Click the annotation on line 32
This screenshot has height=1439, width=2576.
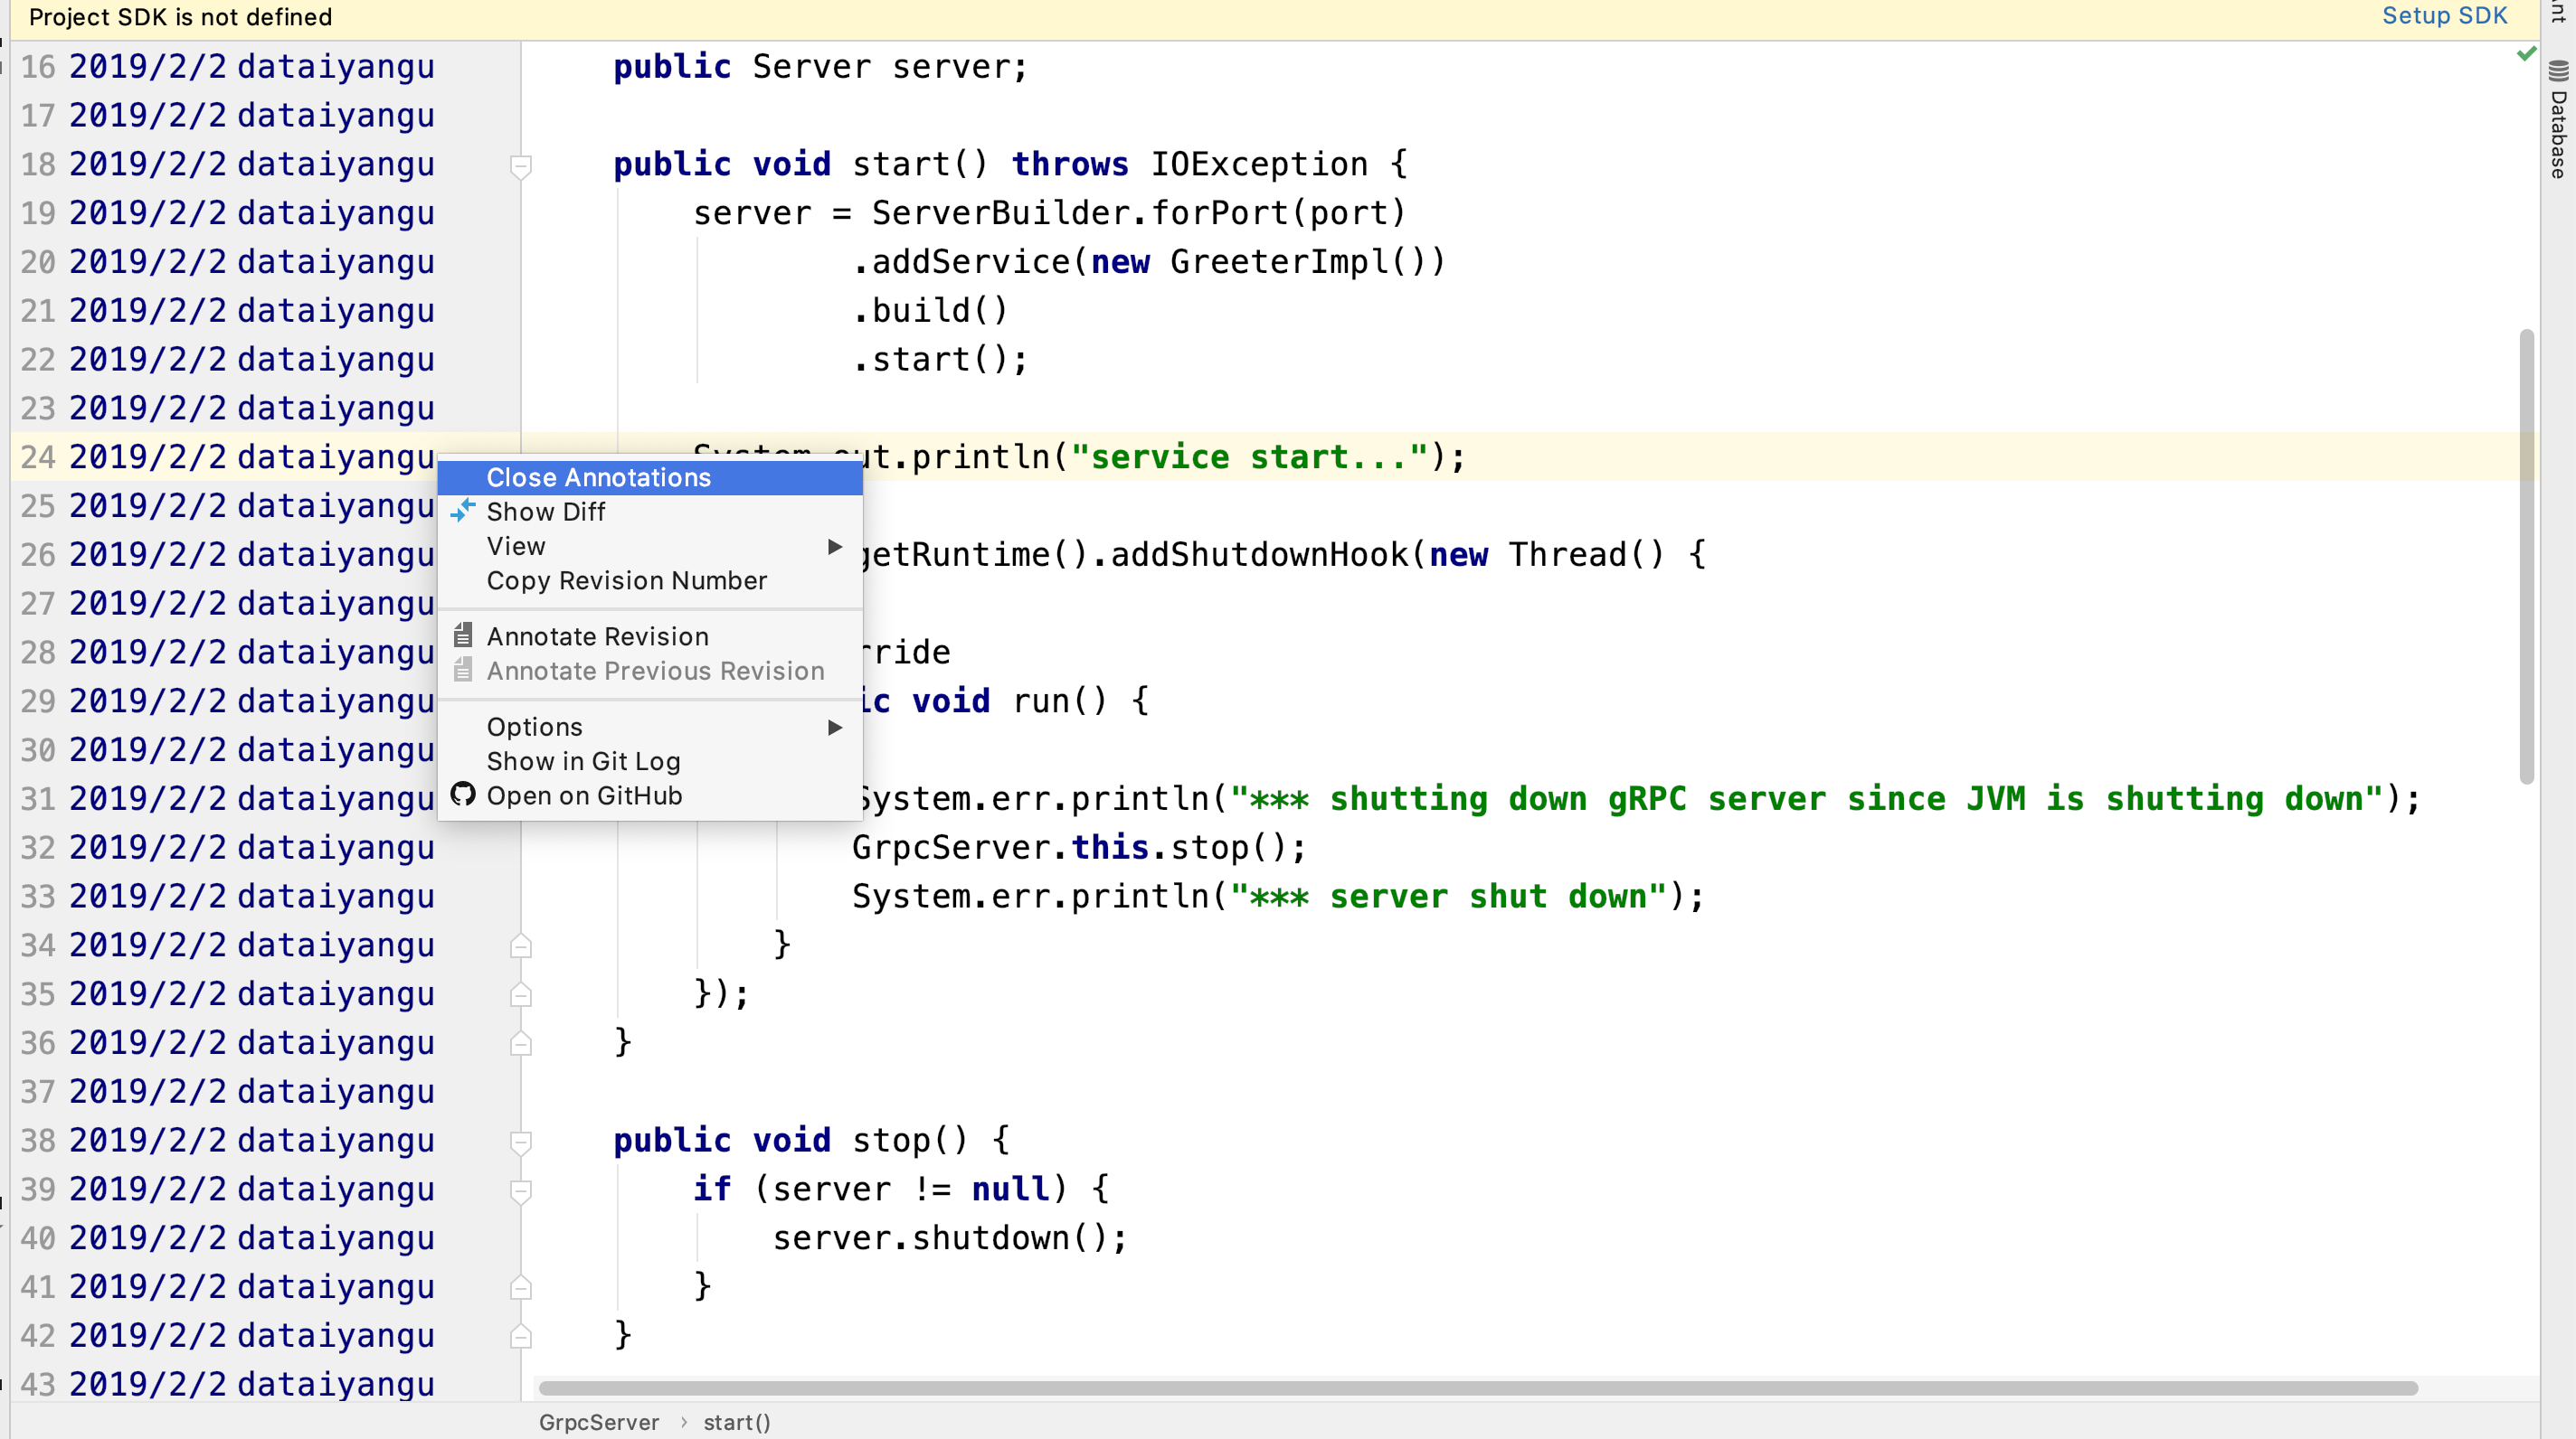tap(252, 848)
